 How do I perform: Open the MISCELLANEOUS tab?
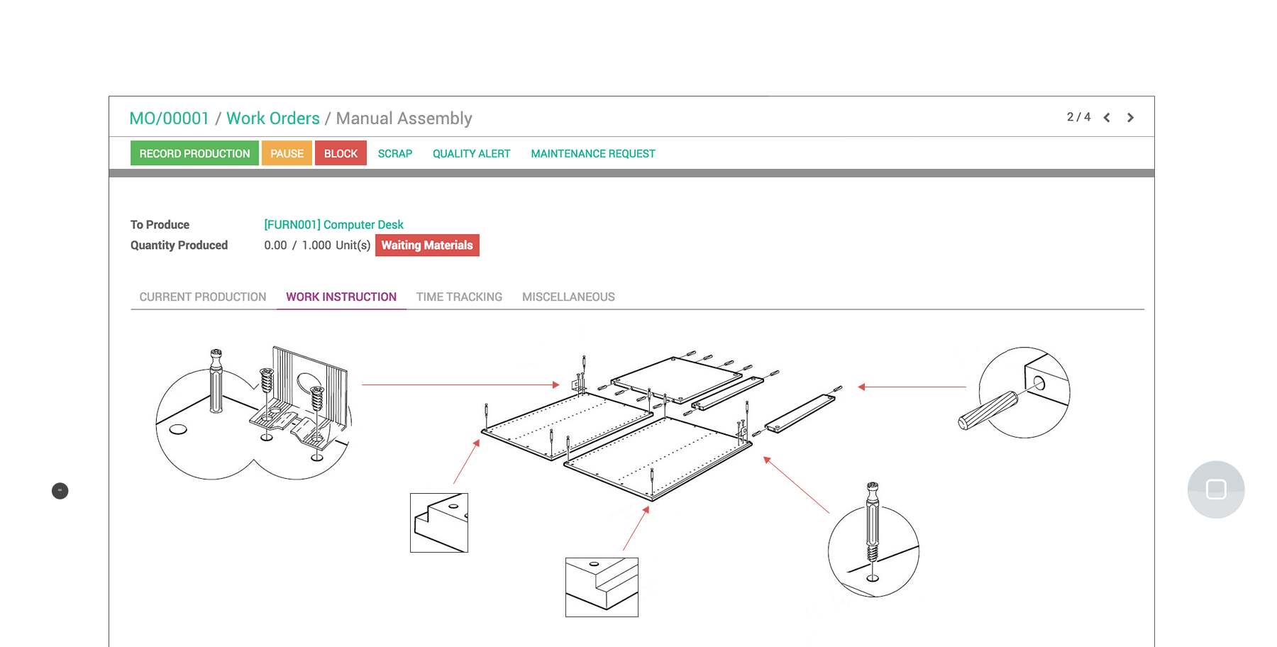pyautogui.click(x=568, y=297)
